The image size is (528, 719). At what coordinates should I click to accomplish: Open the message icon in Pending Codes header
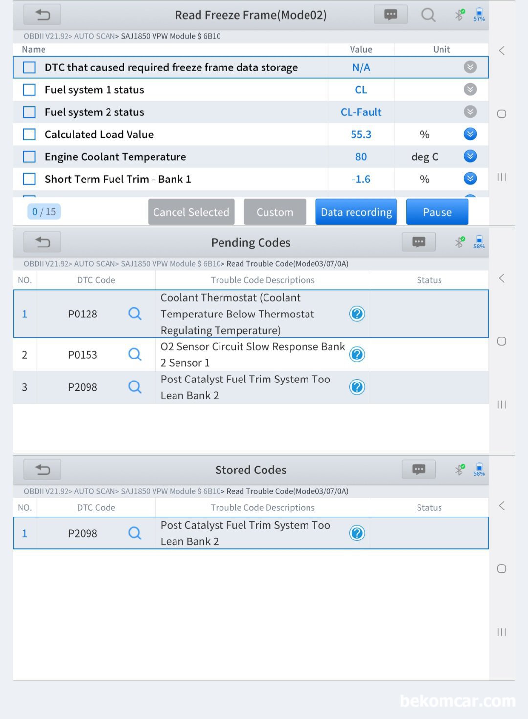418,242
